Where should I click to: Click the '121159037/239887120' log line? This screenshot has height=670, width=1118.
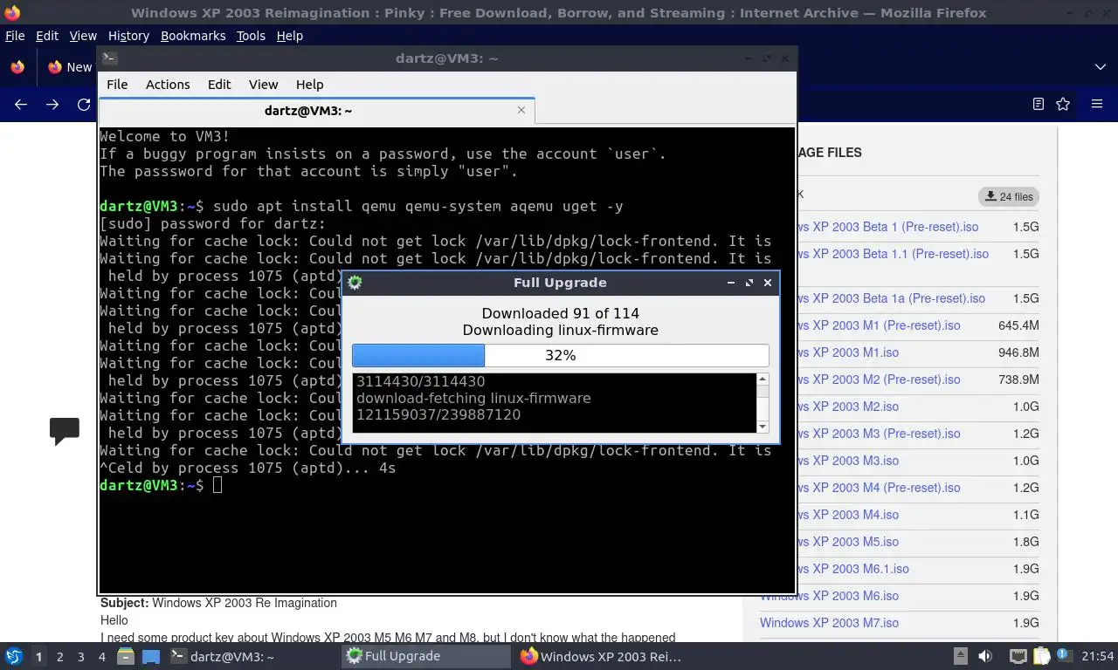tap(438, 414)
